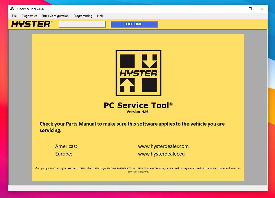
Task: Open the Help menu
Action: [x=100, y=16]
